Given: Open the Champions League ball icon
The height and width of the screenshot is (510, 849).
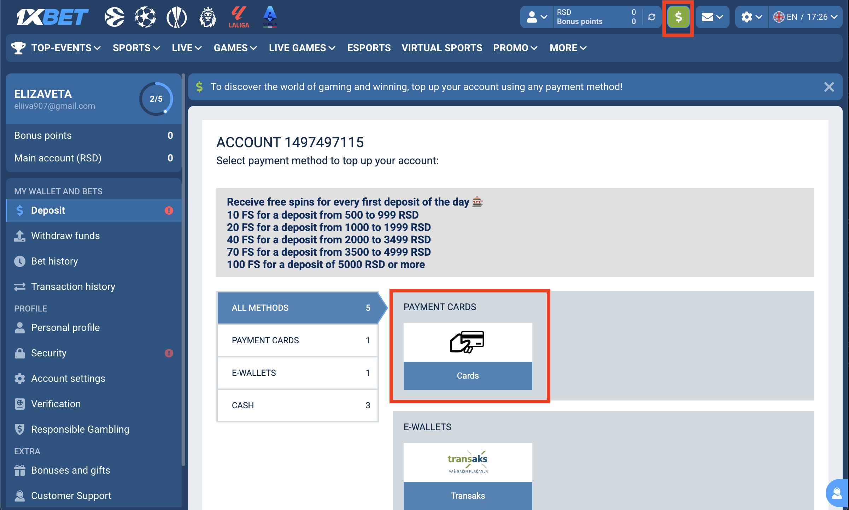Looking at the screenshot, I should tap(145, 17).
